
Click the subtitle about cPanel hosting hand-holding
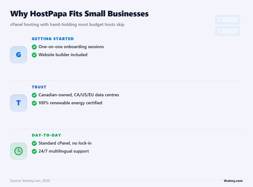click(67, 25)
